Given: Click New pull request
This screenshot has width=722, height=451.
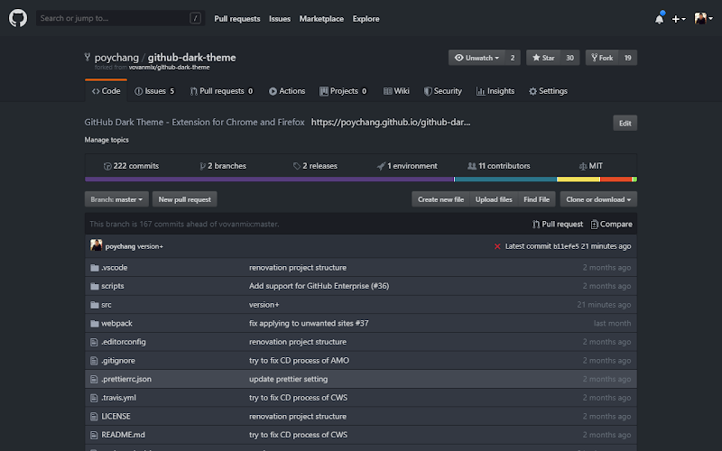Looking at the screenshot, I should click(x=185, y=199).
